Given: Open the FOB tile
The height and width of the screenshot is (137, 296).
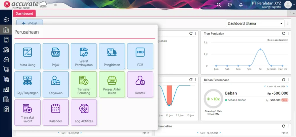Looking at the screenshot, I should pos(140,56).
